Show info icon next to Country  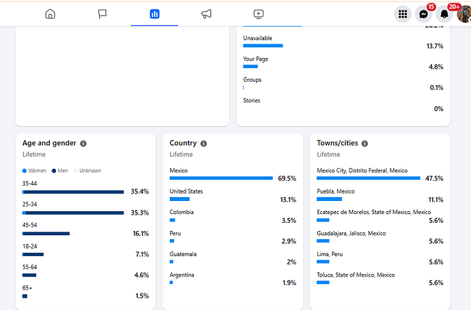tap(203, 144)
